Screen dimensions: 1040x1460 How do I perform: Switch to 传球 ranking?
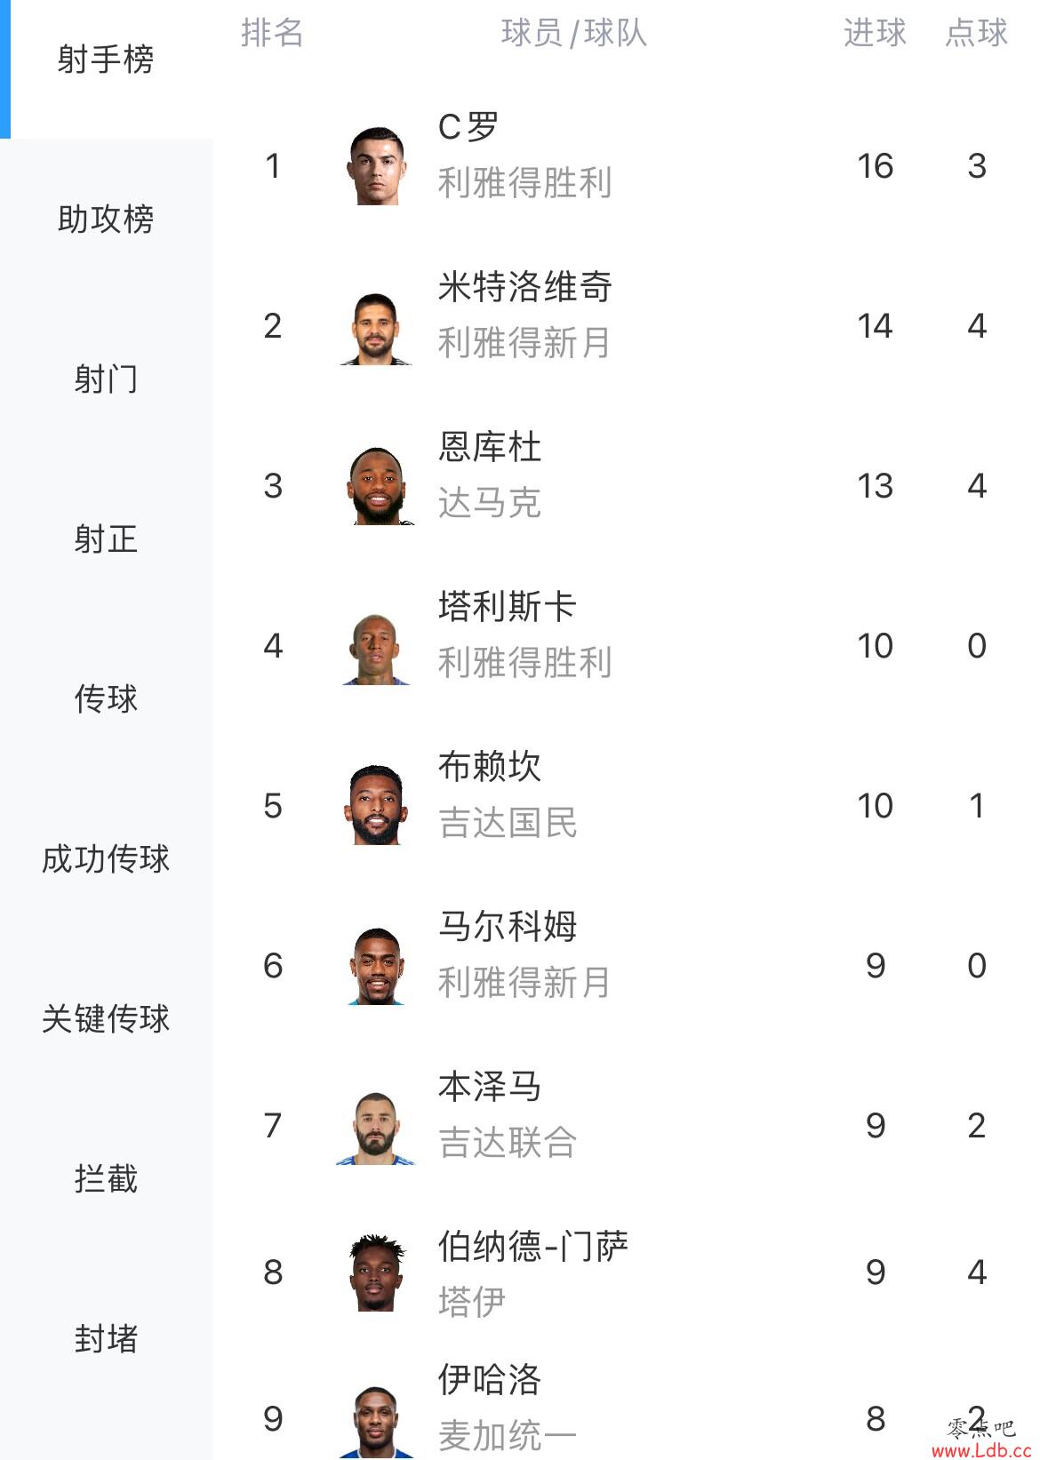(106, 698)
